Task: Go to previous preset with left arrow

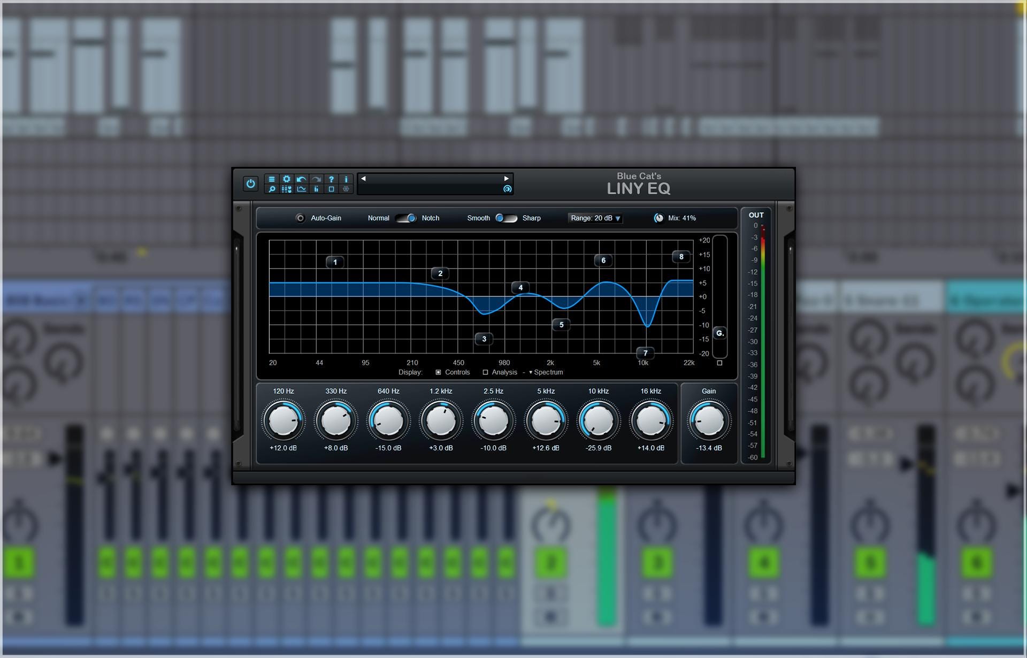Action: (x=363, y=179)
